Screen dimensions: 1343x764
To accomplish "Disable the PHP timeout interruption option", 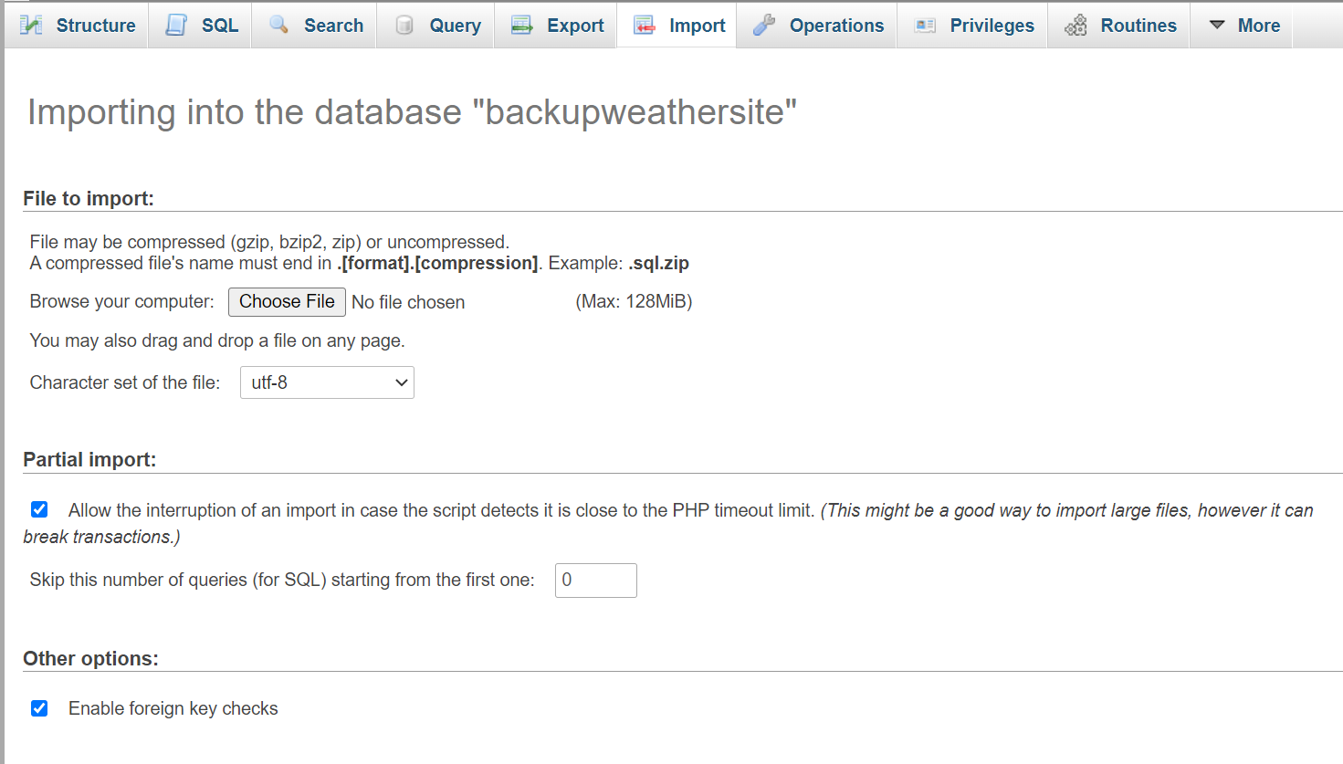I will (x=38, y=509).
